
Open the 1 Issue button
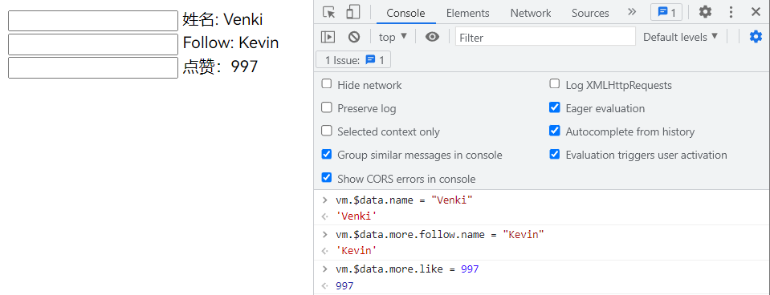353,60
